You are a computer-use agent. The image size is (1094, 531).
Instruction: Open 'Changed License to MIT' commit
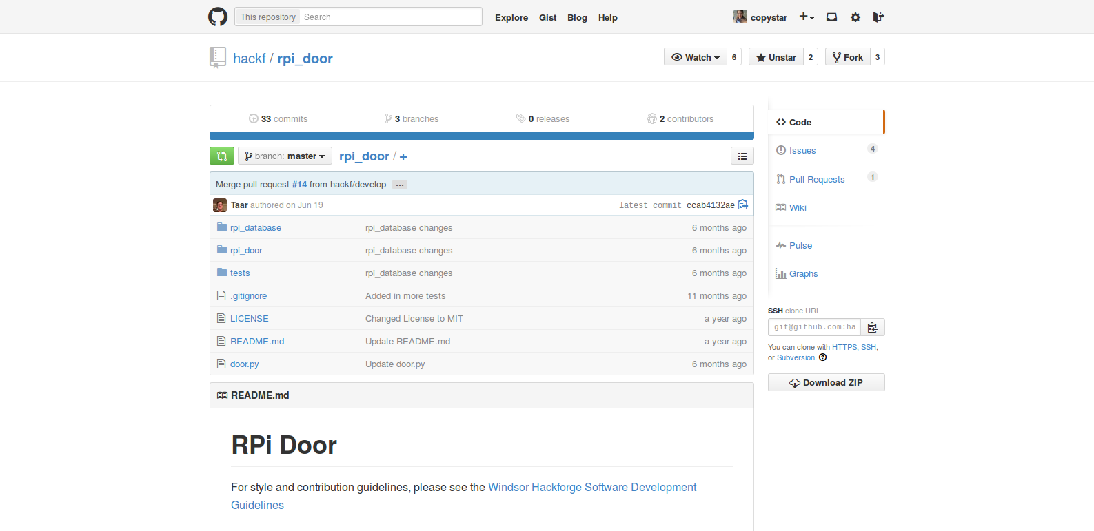414,318
